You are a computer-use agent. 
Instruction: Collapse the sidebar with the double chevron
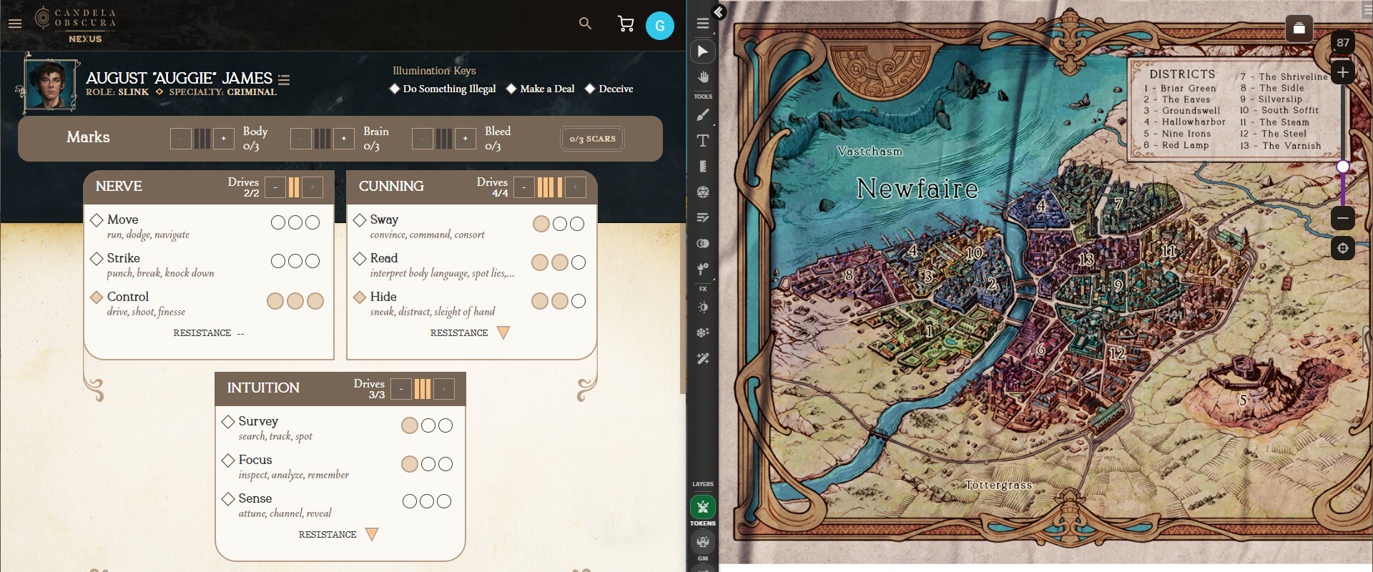point(719,12)
